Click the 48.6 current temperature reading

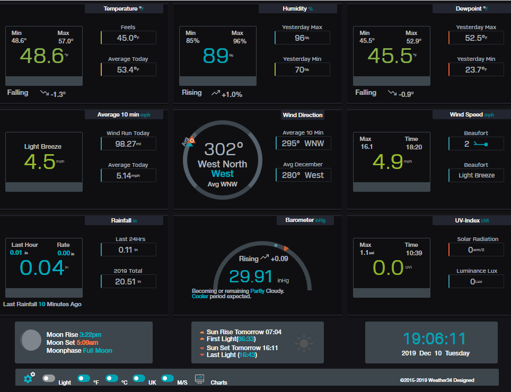(42, 56)
